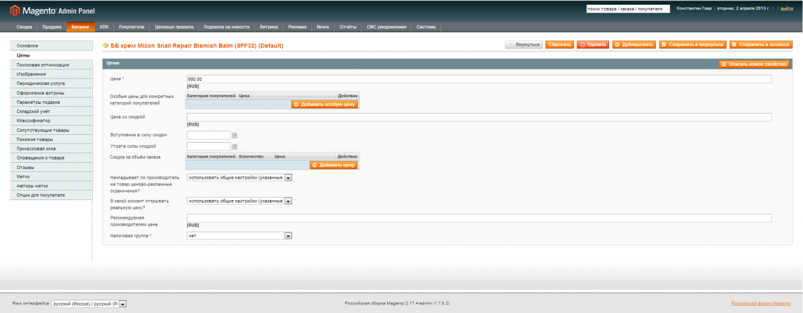Select Классификатор sidebar tab
Viewport: 803px width, 313px height.
(x=51, y=120)
